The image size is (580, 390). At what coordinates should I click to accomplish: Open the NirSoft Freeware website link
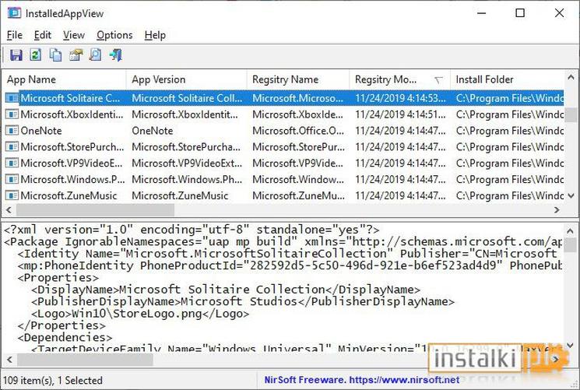point(362,380)
